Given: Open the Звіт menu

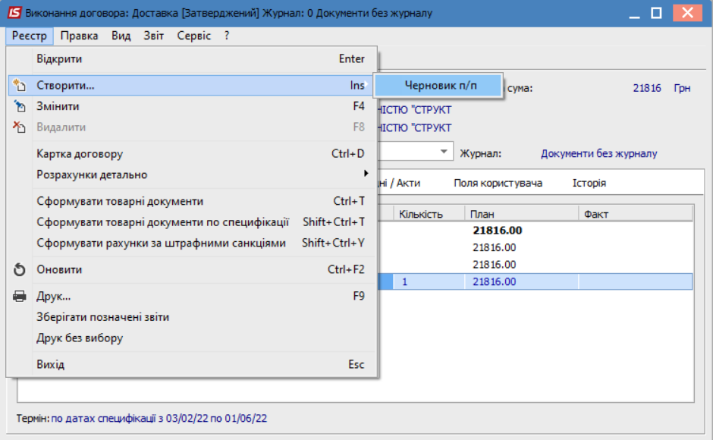Looking at the screenshot, I should click(154, 36).
